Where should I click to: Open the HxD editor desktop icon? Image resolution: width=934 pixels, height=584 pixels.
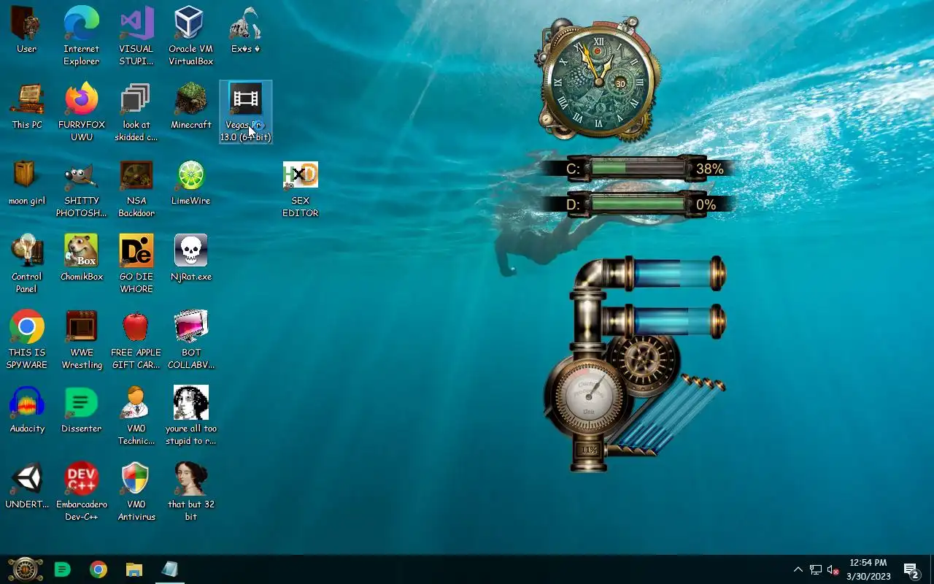point(300,188)
